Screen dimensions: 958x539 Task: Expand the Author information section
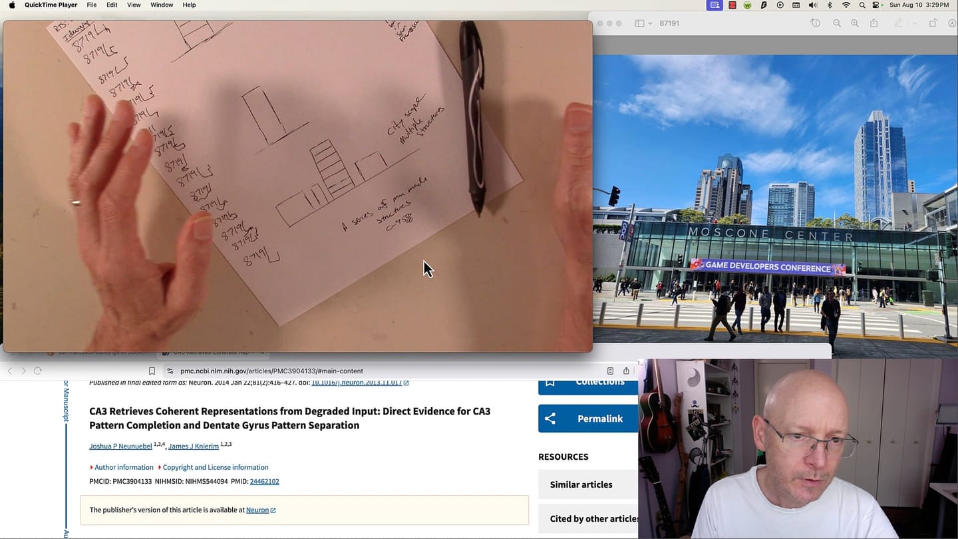[x=123, y=467]
